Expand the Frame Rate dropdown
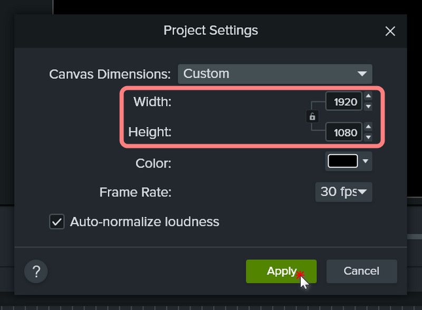Viewport: 422px width, 310px height. 343,192
